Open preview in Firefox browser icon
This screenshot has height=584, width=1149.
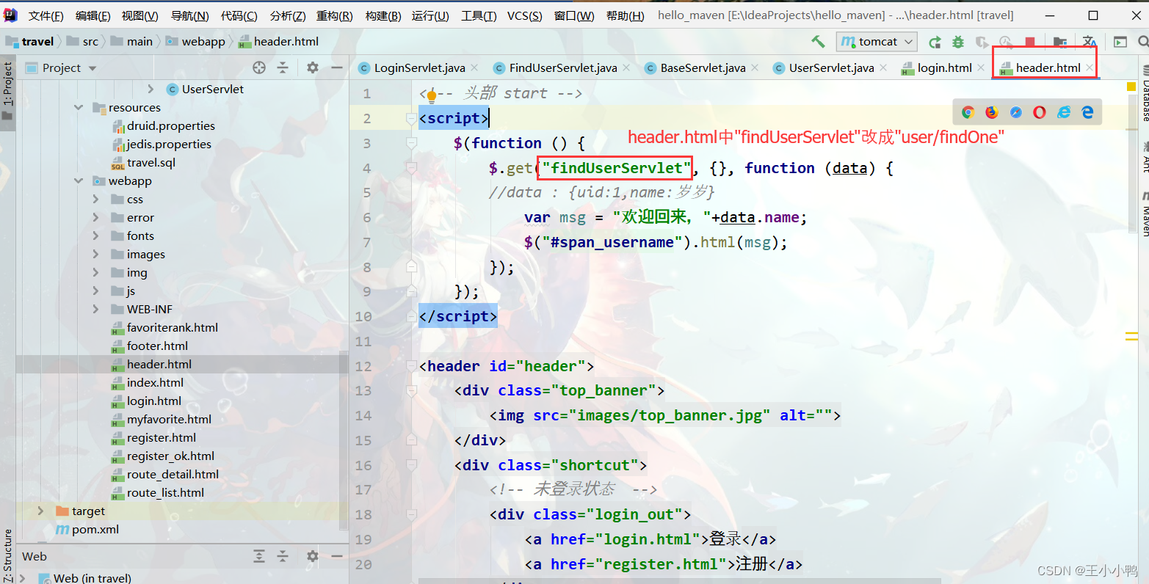992,112
